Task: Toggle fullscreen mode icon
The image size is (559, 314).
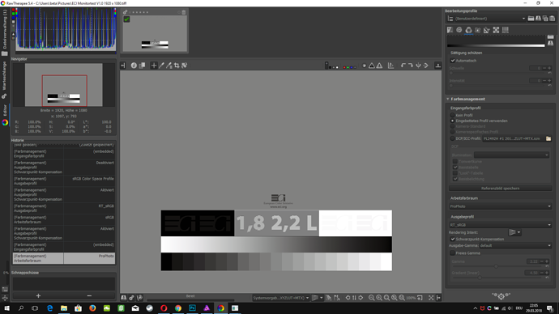Action: pos(431,298)
